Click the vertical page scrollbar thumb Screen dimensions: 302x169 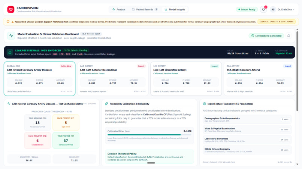click(x=297, y=71)
